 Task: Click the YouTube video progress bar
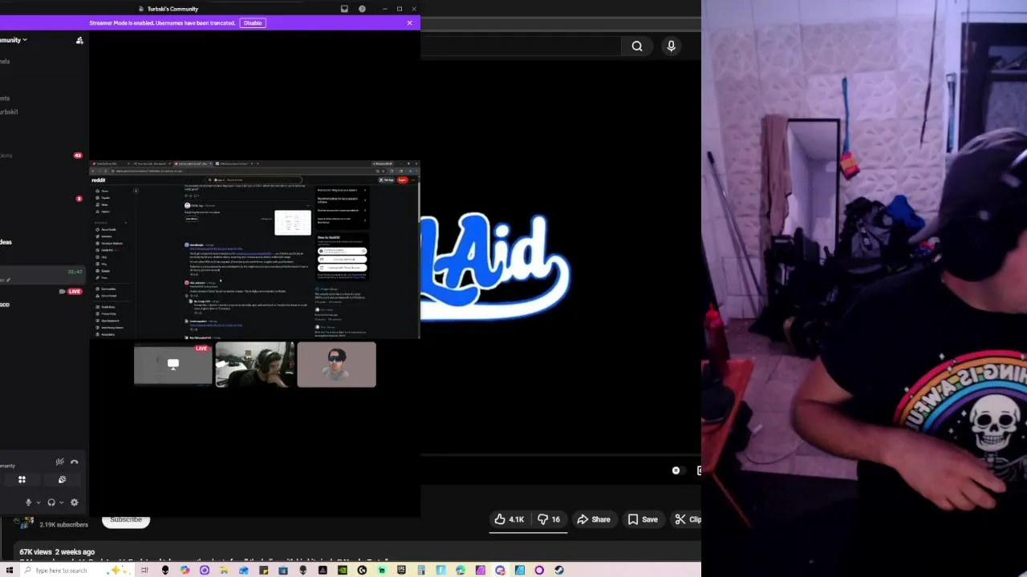561,455
